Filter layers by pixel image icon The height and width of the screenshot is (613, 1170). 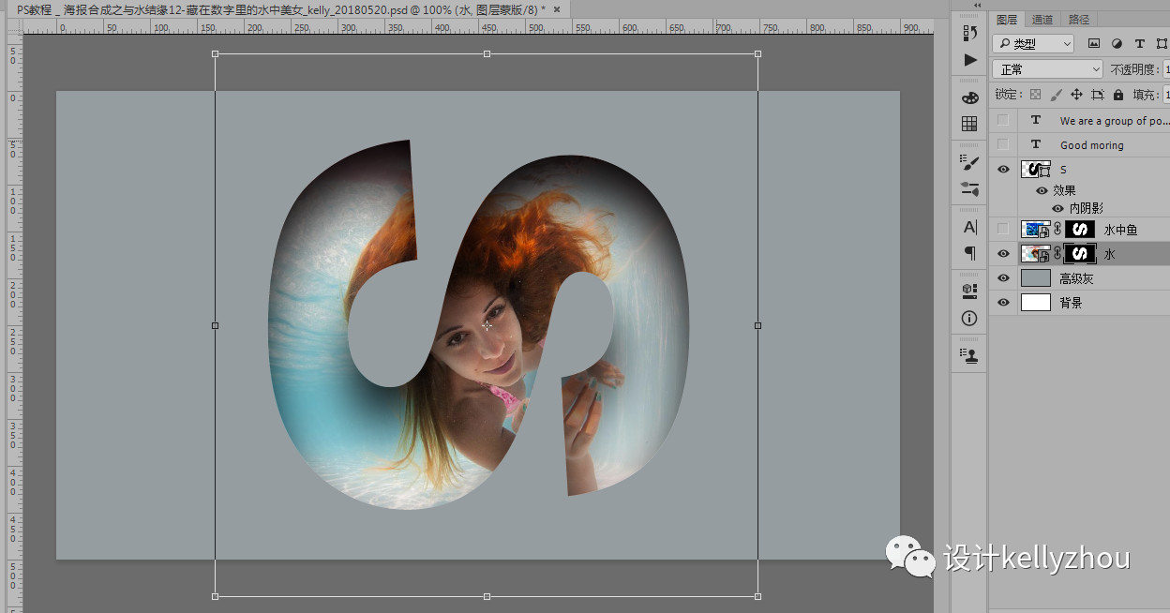coord(1093,44)
